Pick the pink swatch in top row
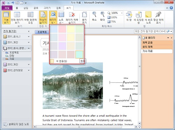The image size is (175, 130). point(62,29)
